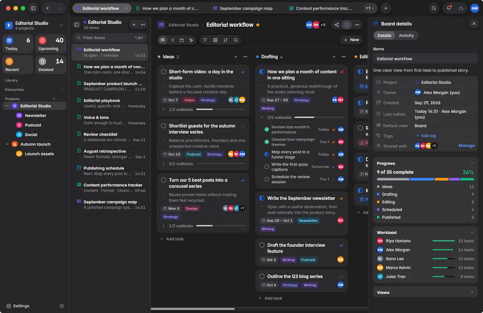Open the notifications bell in title bar
This screenshot has width=483, height=313.
(449, 8)
